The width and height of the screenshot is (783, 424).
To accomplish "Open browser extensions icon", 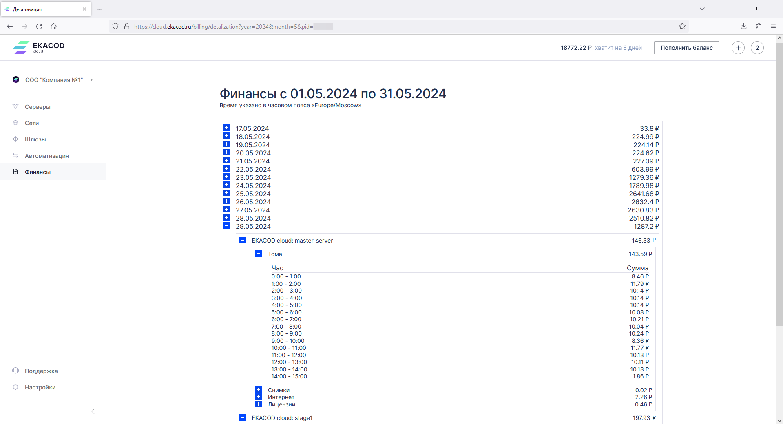I will (759, 26).
